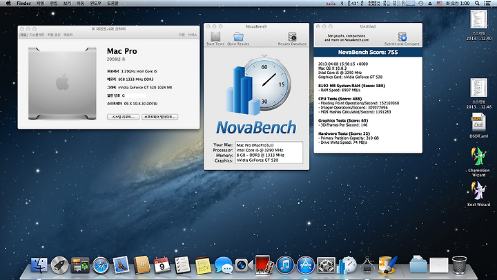Click the Mac info text box in NovaBench

pyautogui.click(x=269, y=153)
